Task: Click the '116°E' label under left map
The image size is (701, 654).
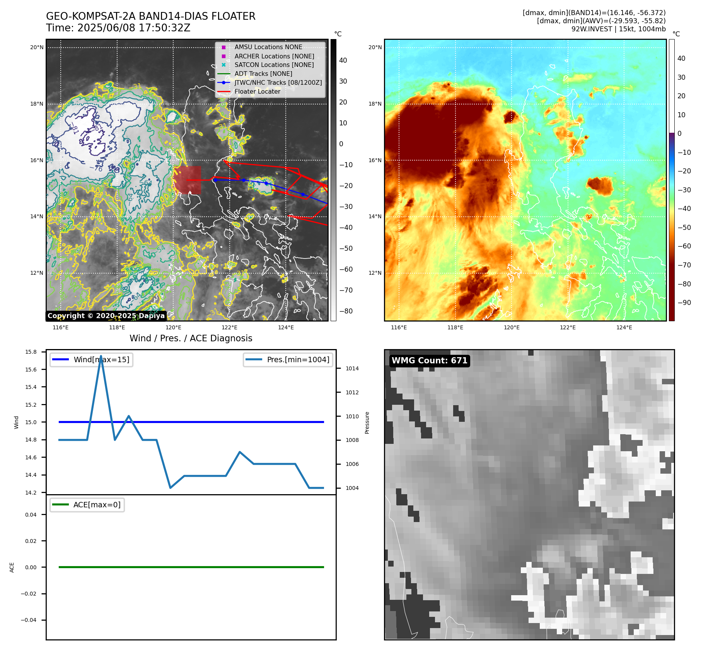Action: pyautogui.click(x=61, y=328)
